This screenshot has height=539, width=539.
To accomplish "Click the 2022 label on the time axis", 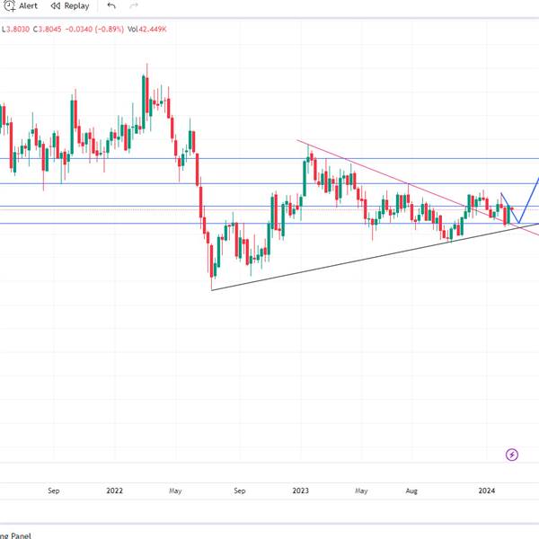I will click(114, 490).
